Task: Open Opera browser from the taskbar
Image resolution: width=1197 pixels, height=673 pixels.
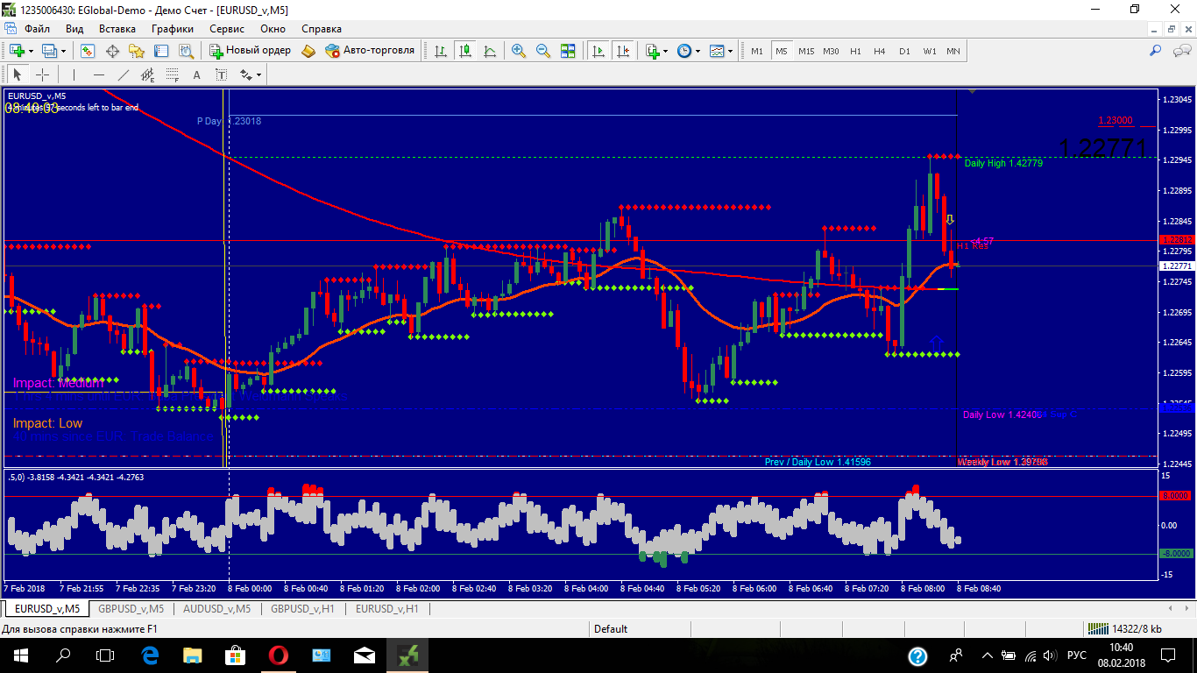Action: tap(279, 655)
